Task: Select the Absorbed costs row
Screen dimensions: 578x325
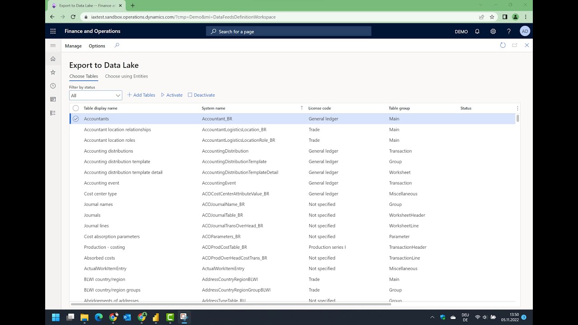Action: 292,258
